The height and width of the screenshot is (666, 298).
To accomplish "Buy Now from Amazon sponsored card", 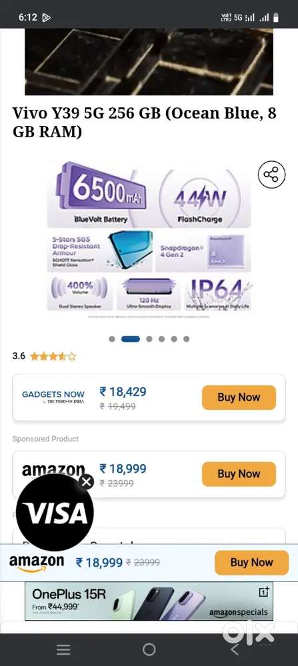I will [239, 474].
